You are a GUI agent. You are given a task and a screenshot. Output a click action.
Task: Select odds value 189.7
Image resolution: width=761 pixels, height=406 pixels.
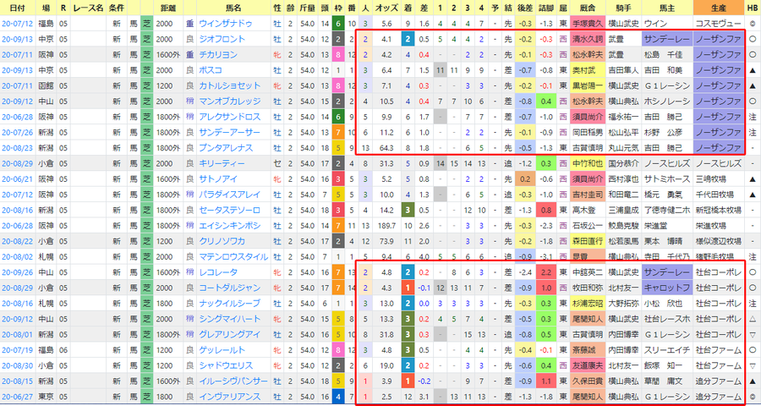click(x=386, y=225)
